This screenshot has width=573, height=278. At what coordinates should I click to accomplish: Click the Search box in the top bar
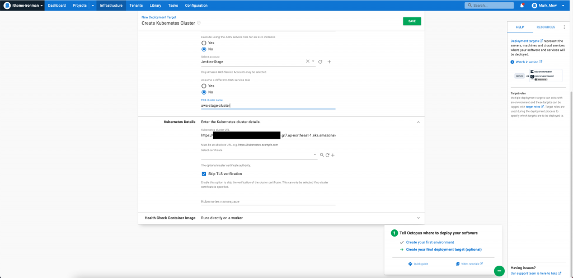(x=489, y=6)
